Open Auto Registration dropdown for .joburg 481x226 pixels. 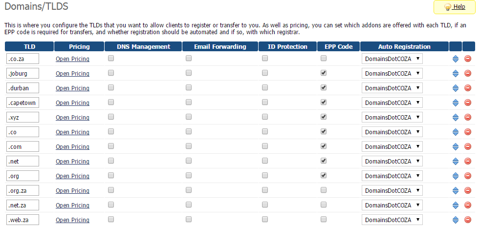pyautogui.click(x=392, y=74)
